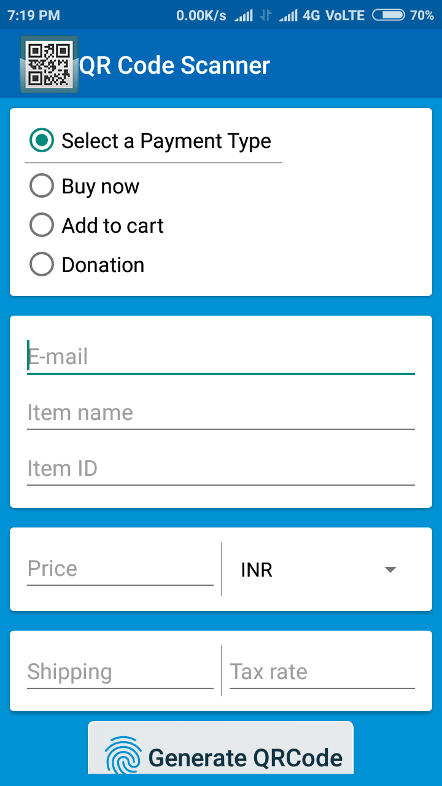Image resolution: width=442 pixels, height=786 pixels.
Task: Focus the E-mail input field
Action: (221, 356)
